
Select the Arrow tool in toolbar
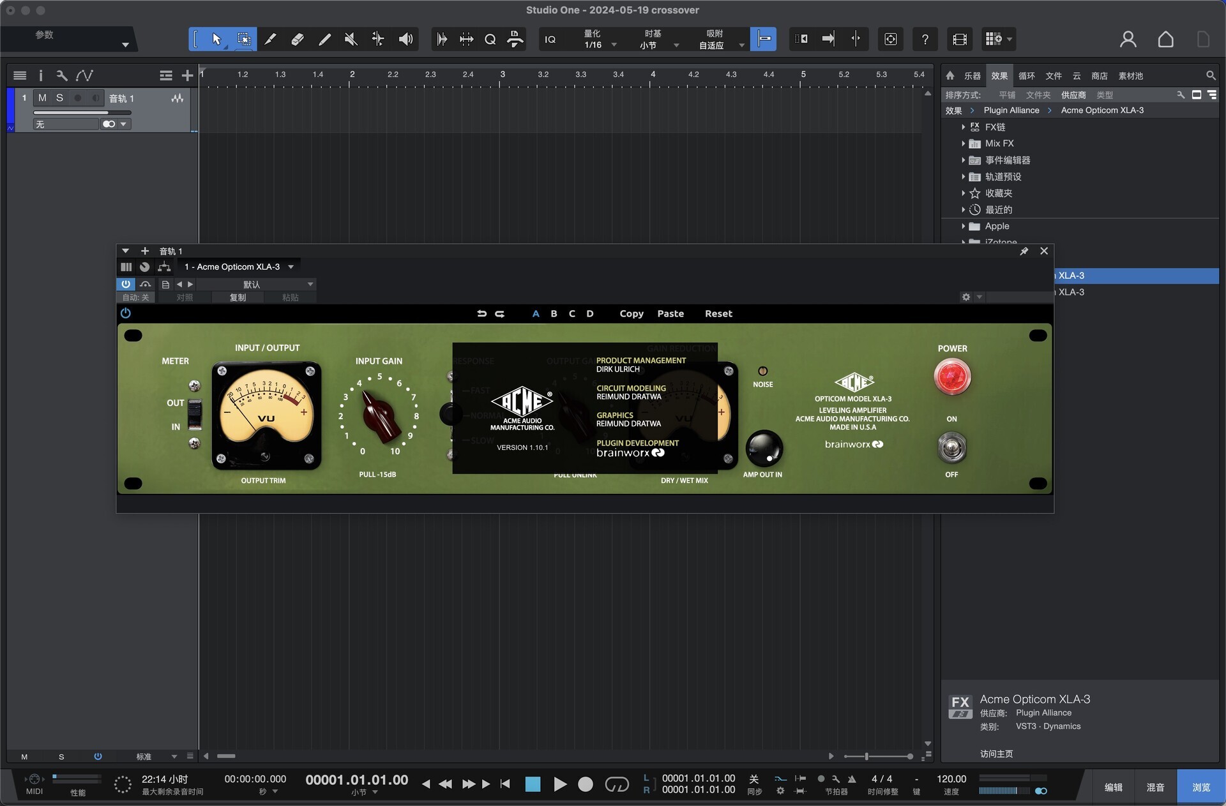tap(216, 39)
